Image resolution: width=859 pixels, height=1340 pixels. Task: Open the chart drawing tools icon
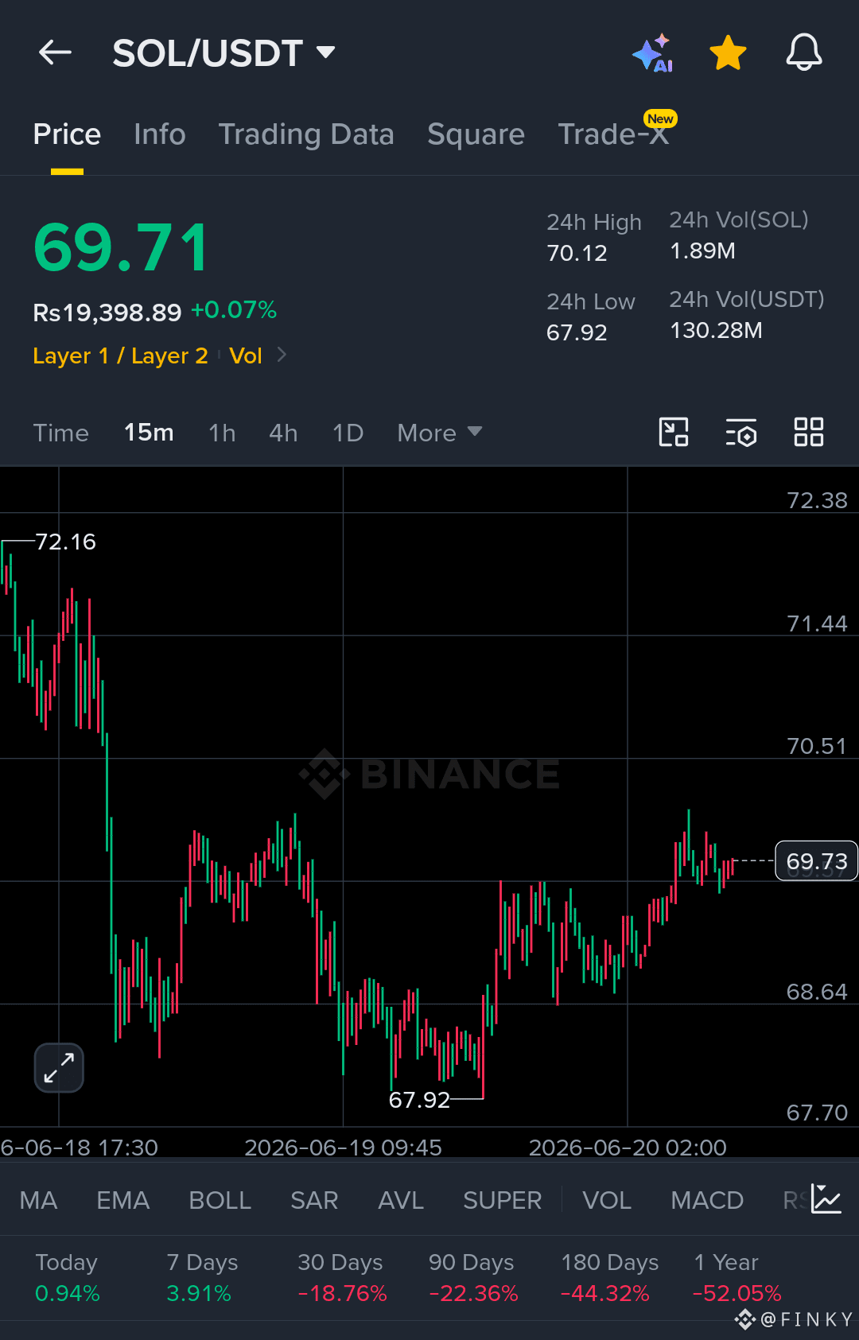[674, 432]
